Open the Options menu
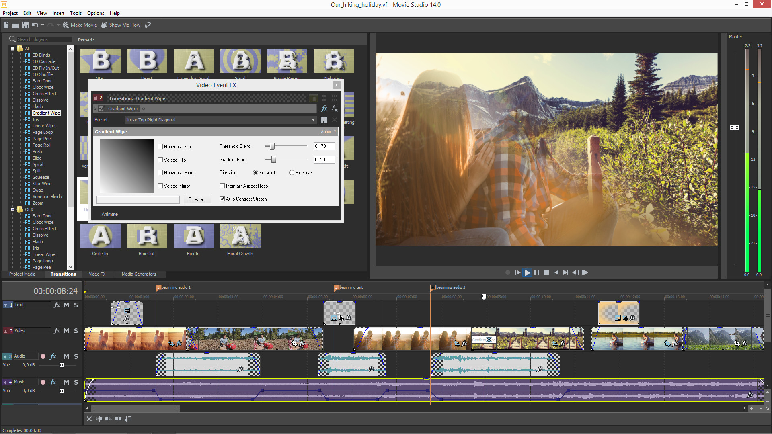The width and height of the screenshot is (772, 434). click(x=95, y=13)
